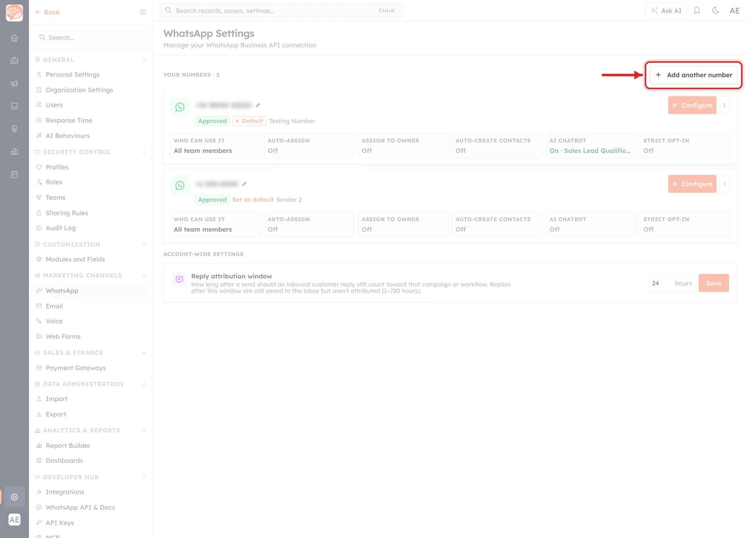Open the megaphone campaigns icon in the rail
748x538 pixels.
[14, 84]
